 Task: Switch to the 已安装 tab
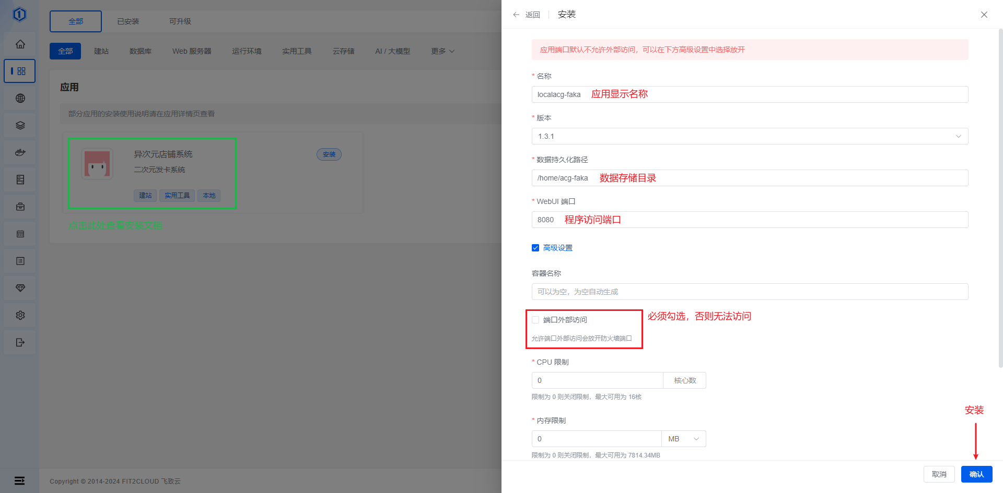point(128,21)
